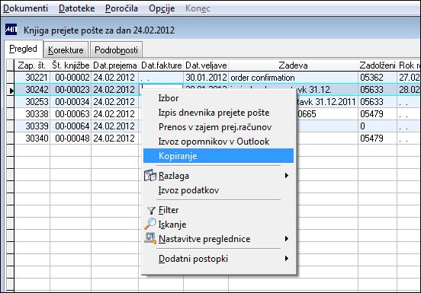Viewport: 421px width, 293px height.
Task: Choose the Iskanje menu entry
Action: coord(218,225)
